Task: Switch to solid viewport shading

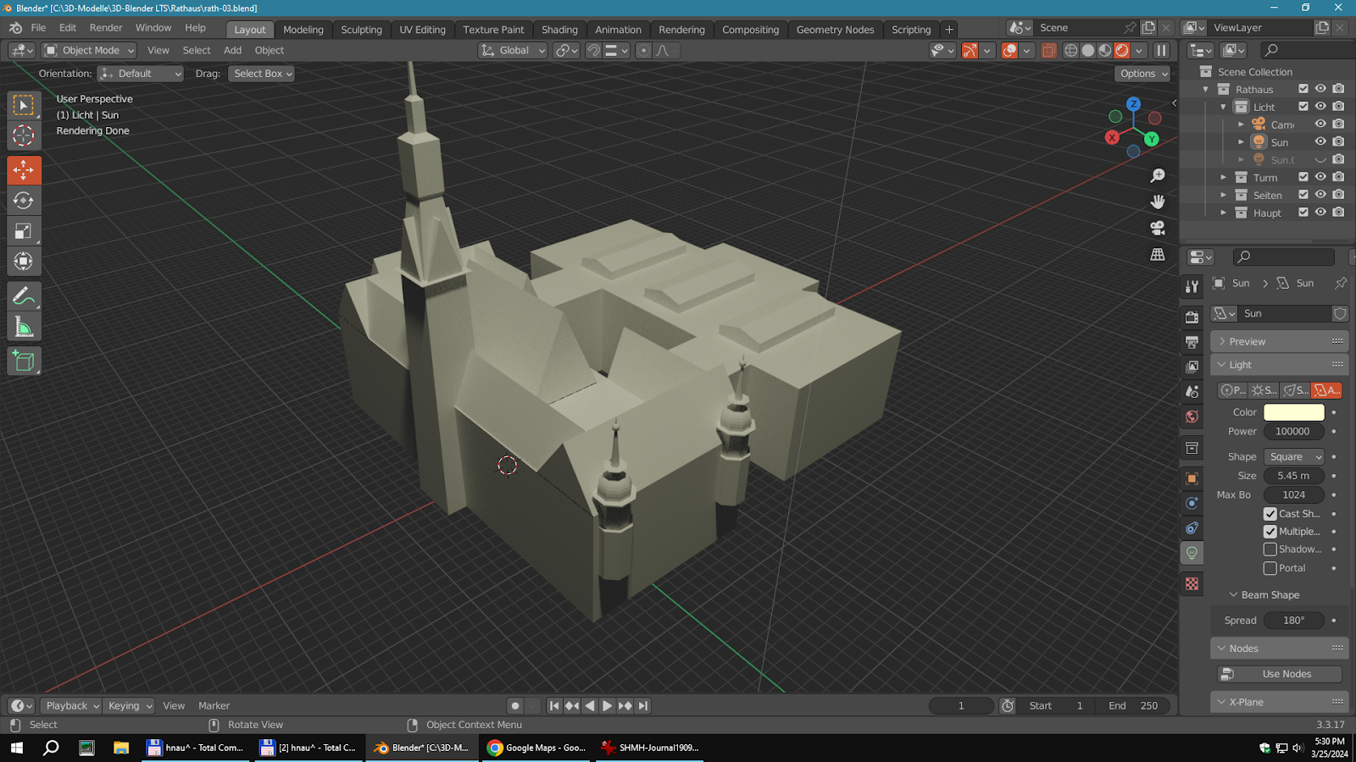Action: (x=1088, y=51)
